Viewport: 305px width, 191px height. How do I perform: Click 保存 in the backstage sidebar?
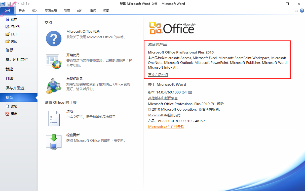(12, 19)
